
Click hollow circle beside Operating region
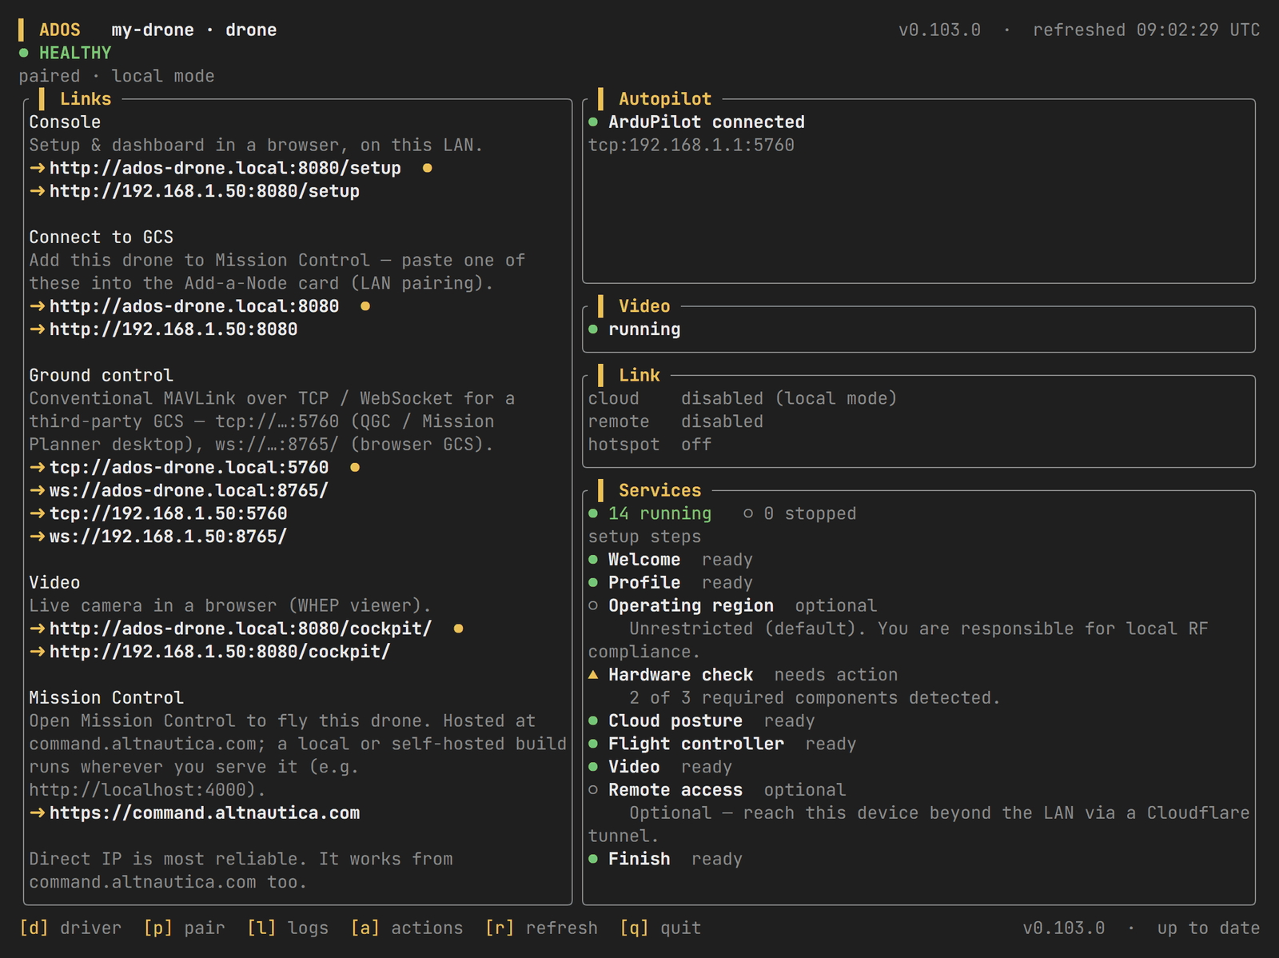(x=593, y=605)
